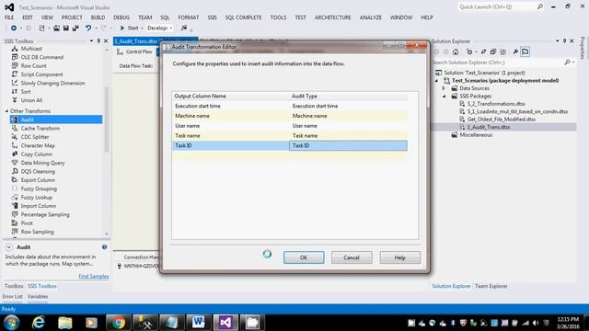Open the PROJECT menu

72,17
